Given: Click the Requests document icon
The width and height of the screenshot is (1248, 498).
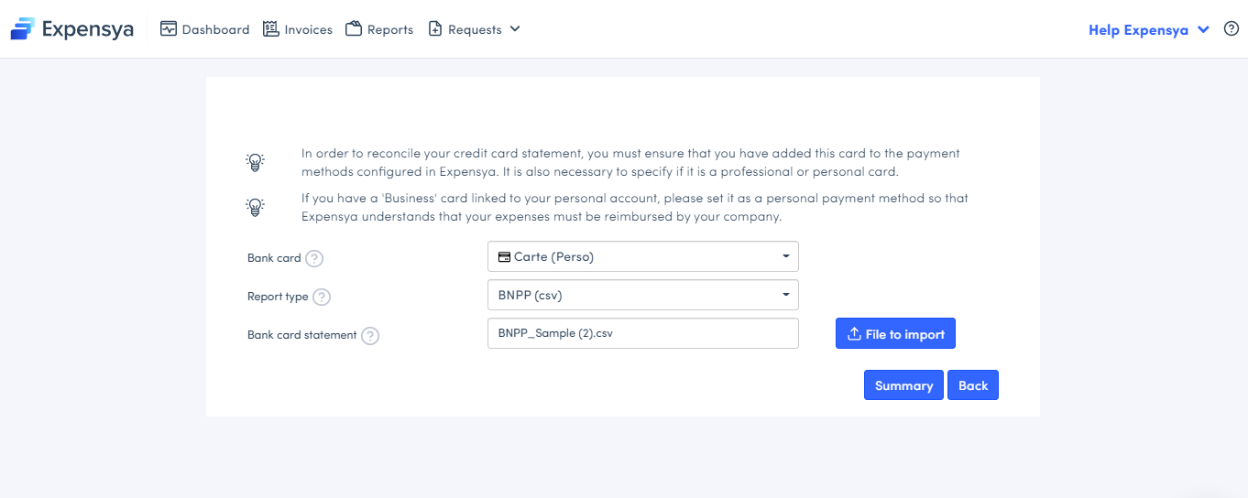Looking at the screenshot, I should pos(435,29).
